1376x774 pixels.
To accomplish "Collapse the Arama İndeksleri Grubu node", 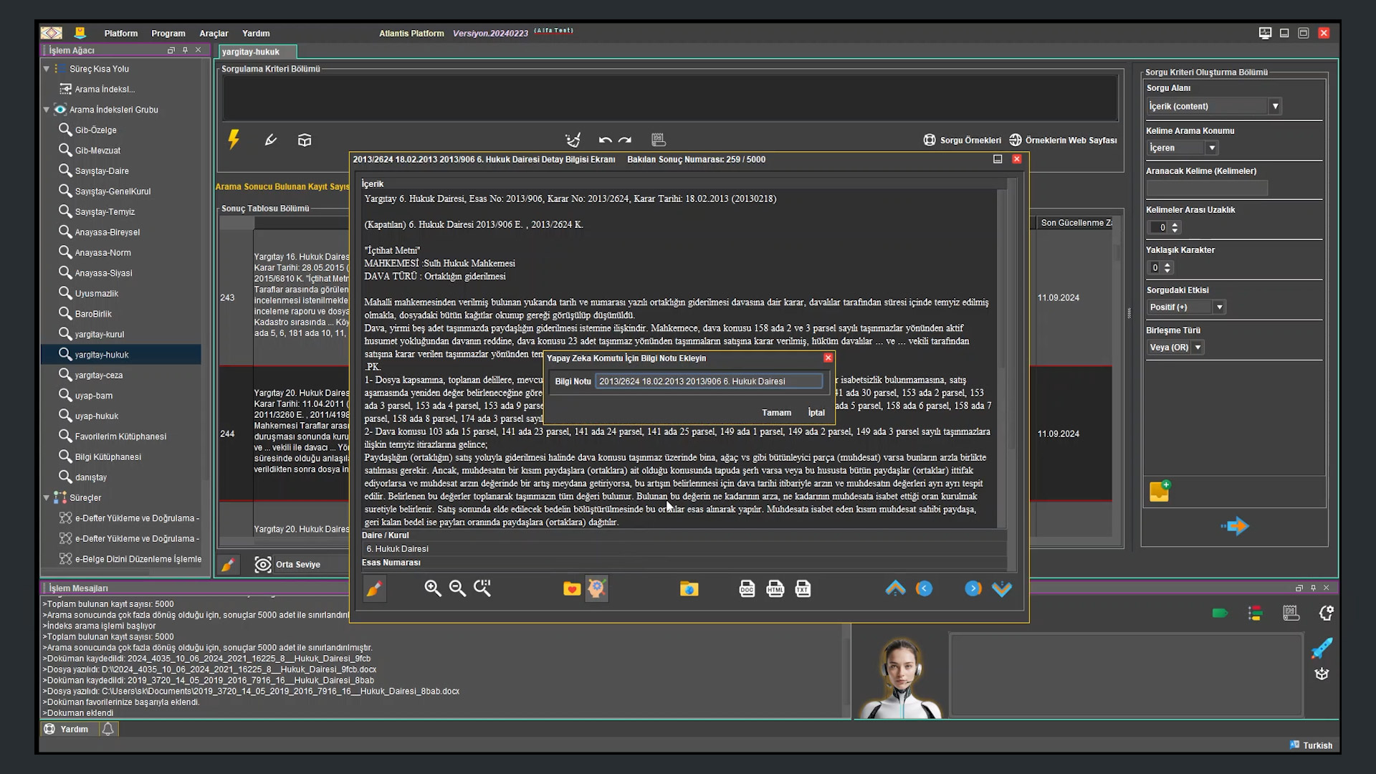I will [47, 110].
